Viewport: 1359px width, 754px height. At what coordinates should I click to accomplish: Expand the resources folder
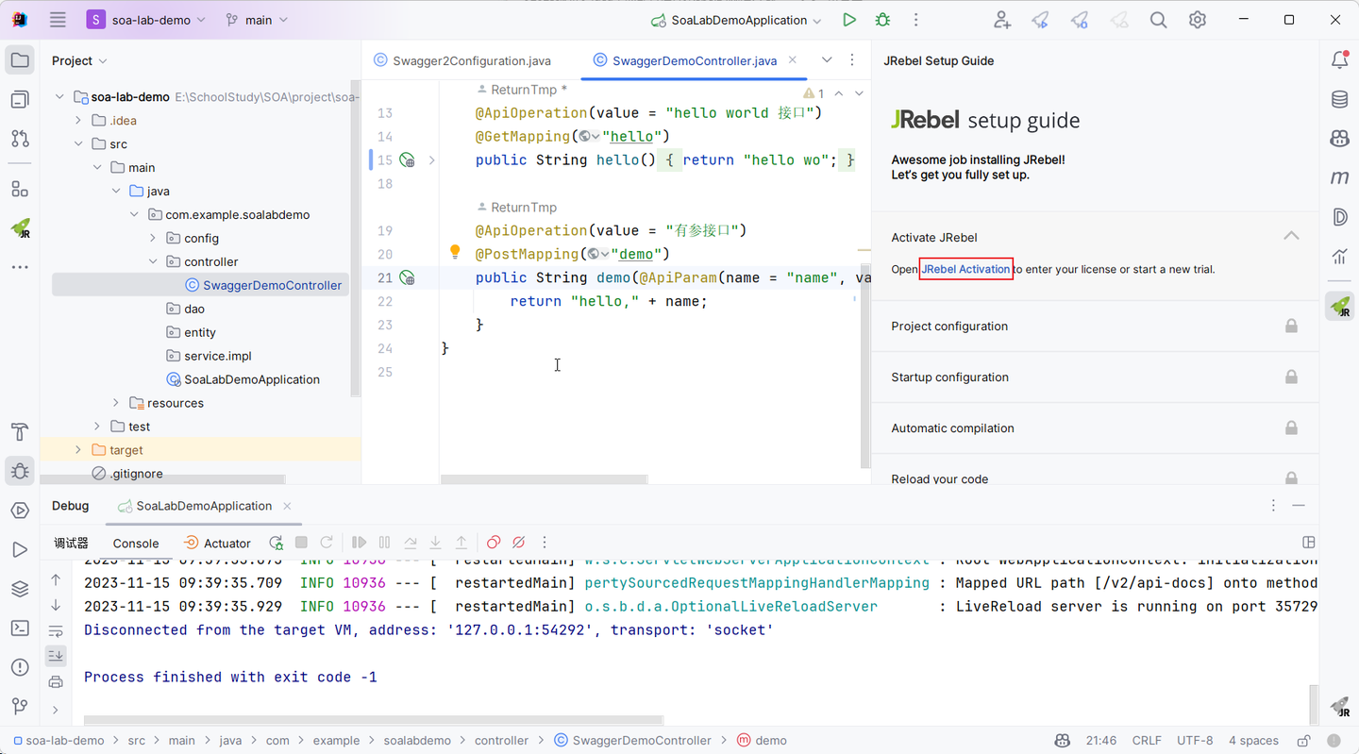pyautogui.click(x=116, y=403)
